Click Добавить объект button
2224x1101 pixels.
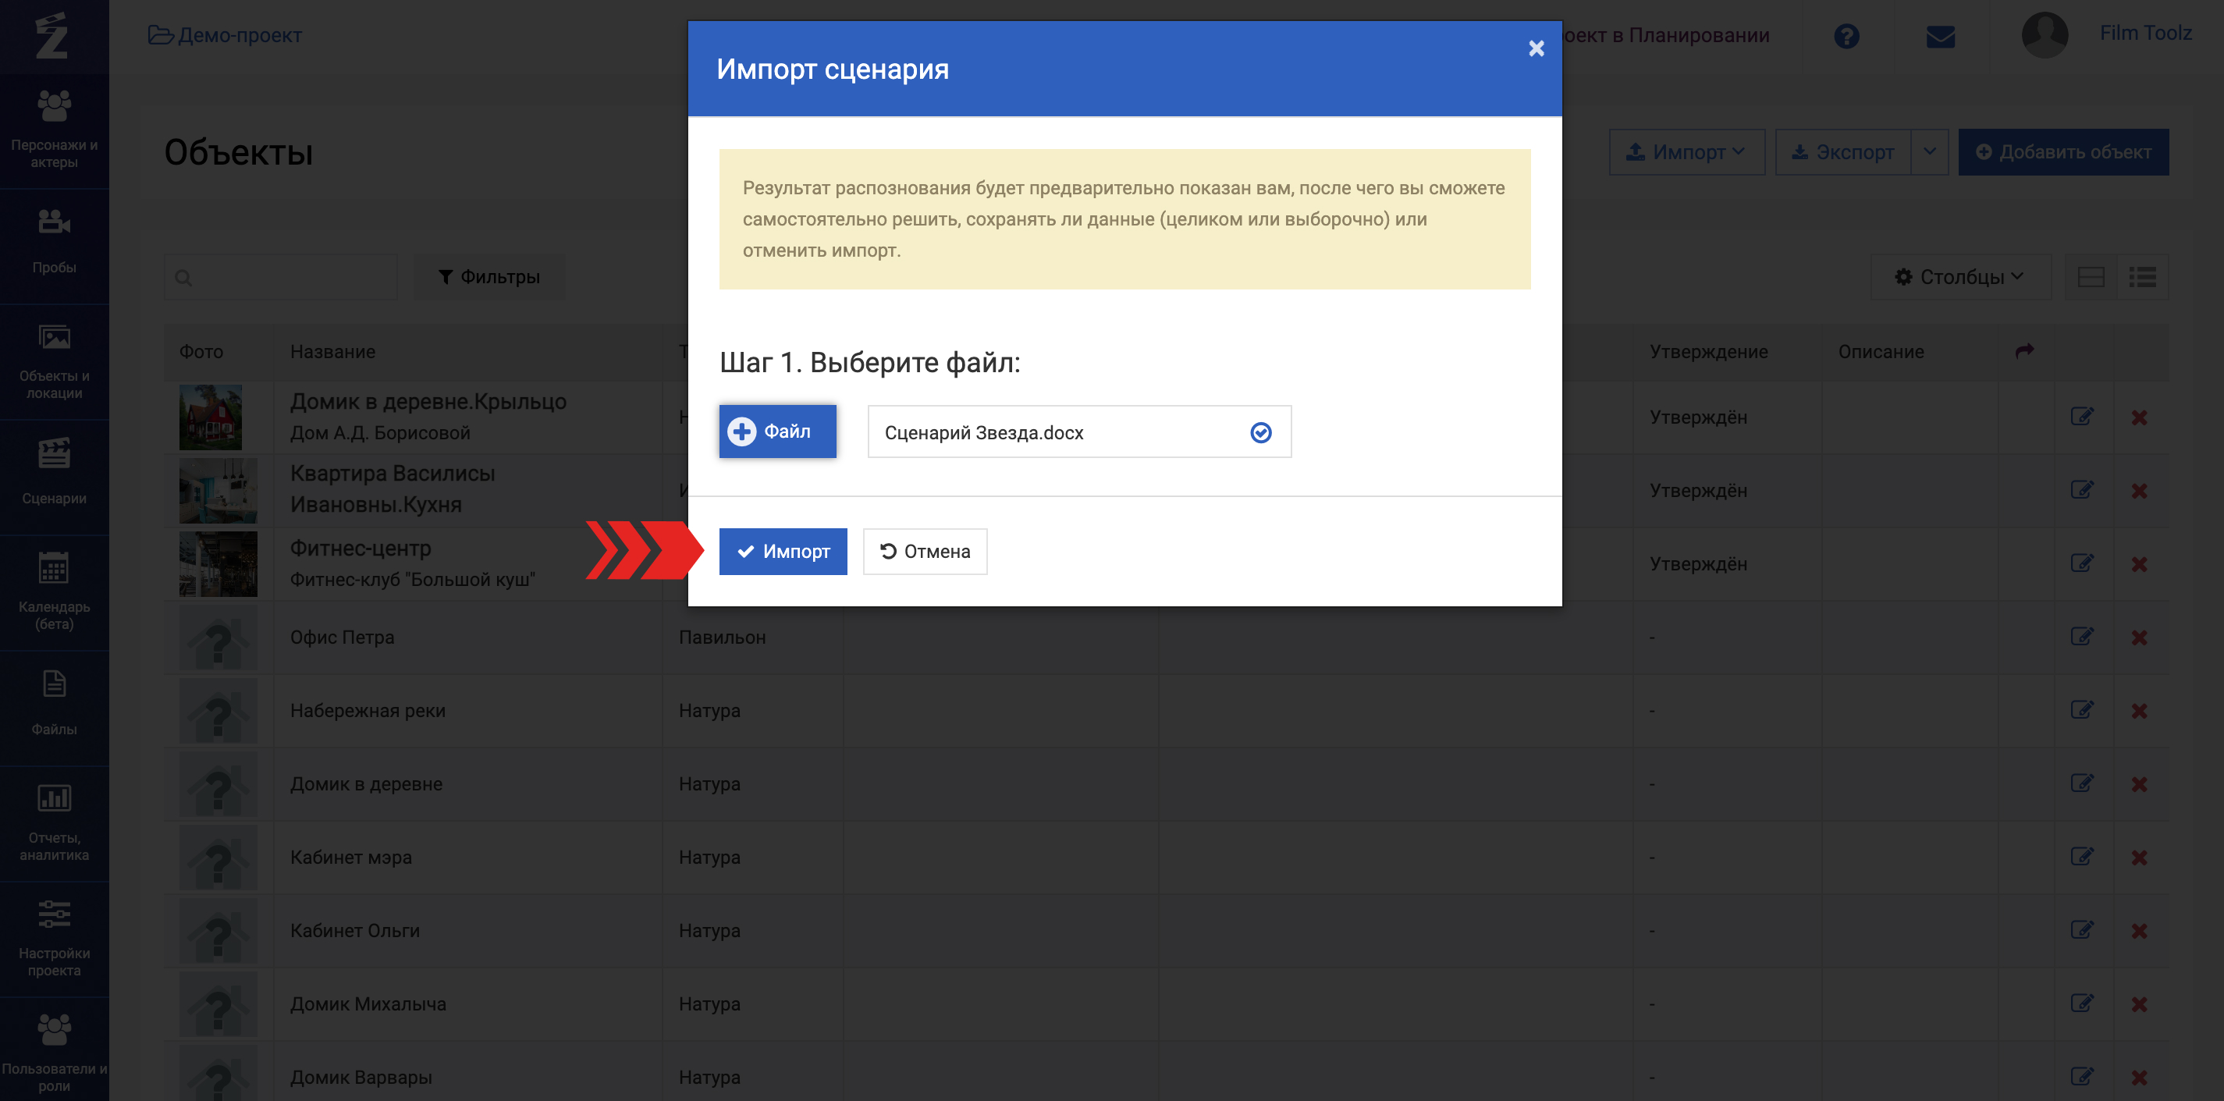pos(2062,152)
